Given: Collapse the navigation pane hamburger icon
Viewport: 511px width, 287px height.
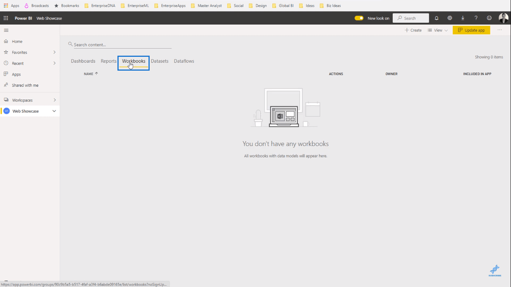Looking at the screenshot, I should [6, 30].
